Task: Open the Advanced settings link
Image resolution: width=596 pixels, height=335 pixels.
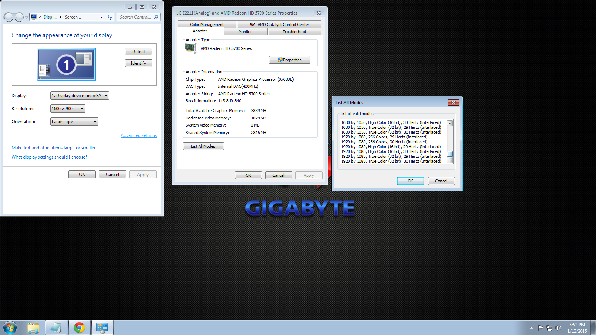Action: [139, 135]
